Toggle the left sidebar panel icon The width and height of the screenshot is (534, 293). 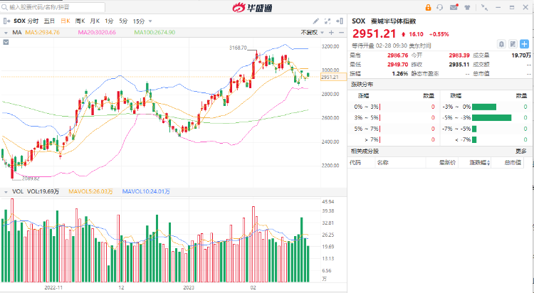pos(6,21)
